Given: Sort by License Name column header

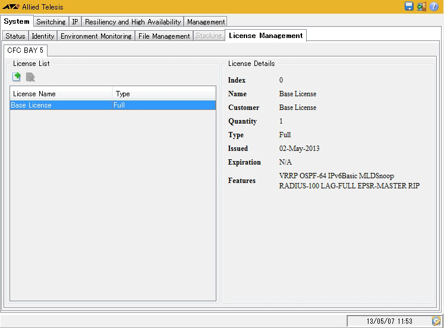Looking at the screenshot, I should tap(61, 93).
